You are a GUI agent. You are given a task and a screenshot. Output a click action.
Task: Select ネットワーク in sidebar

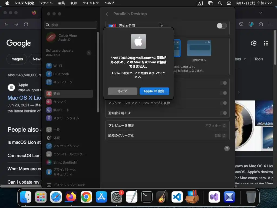68,82
